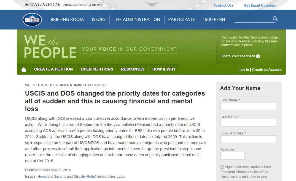
Task: Open the Immigration issue link
Action: 106,177
